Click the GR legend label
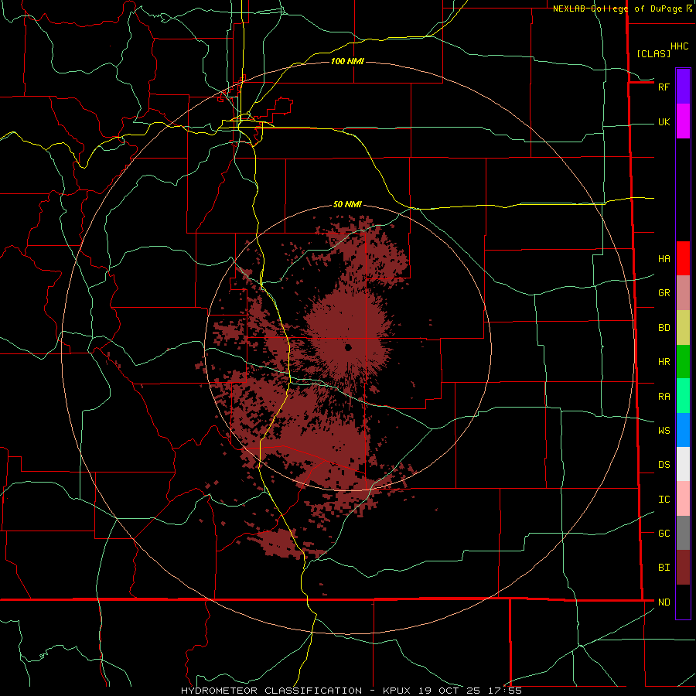Viewport: 696px width, 696px height. tap(664, 293)
